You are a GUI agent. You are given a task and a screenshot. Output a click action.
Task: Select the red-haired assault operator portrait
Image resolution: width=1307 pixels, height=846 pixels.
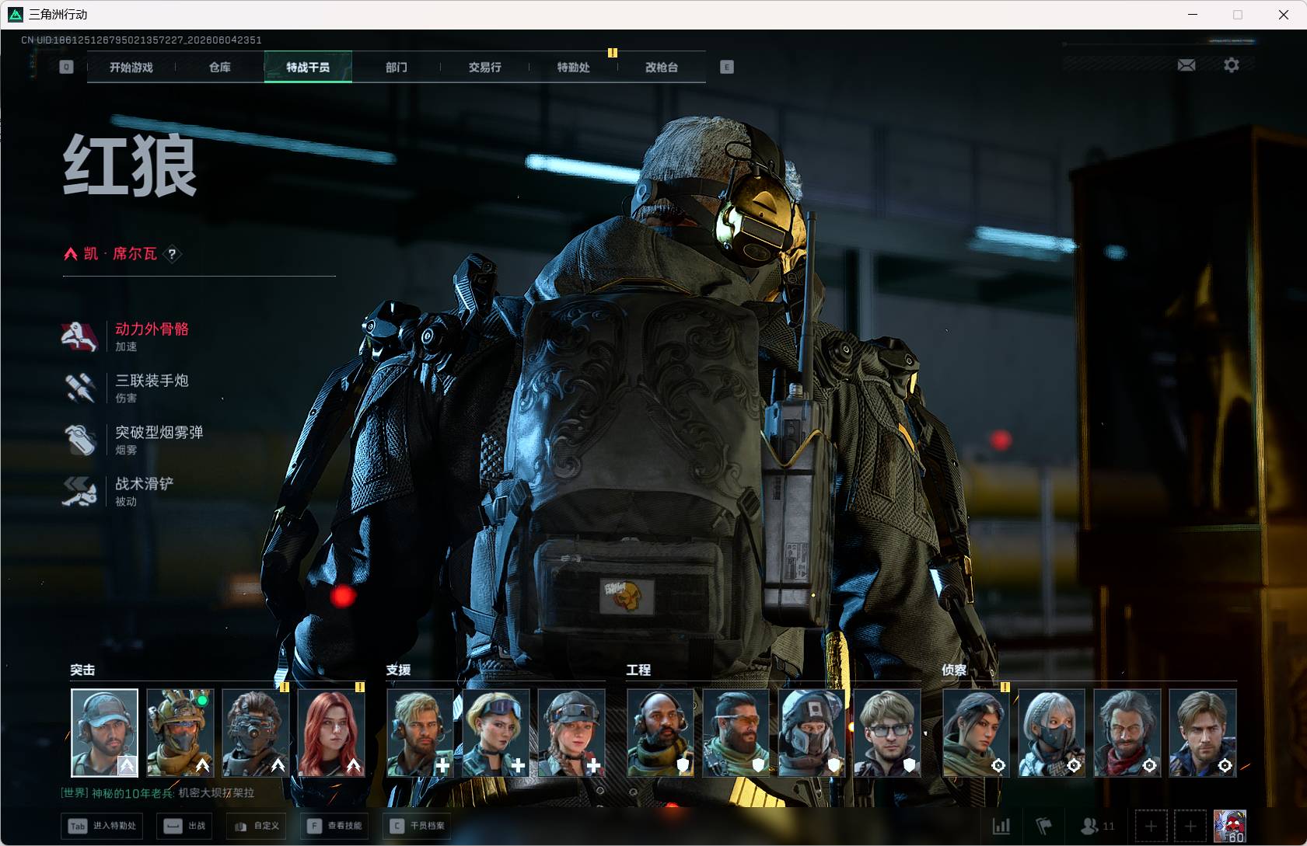(331, 733)
